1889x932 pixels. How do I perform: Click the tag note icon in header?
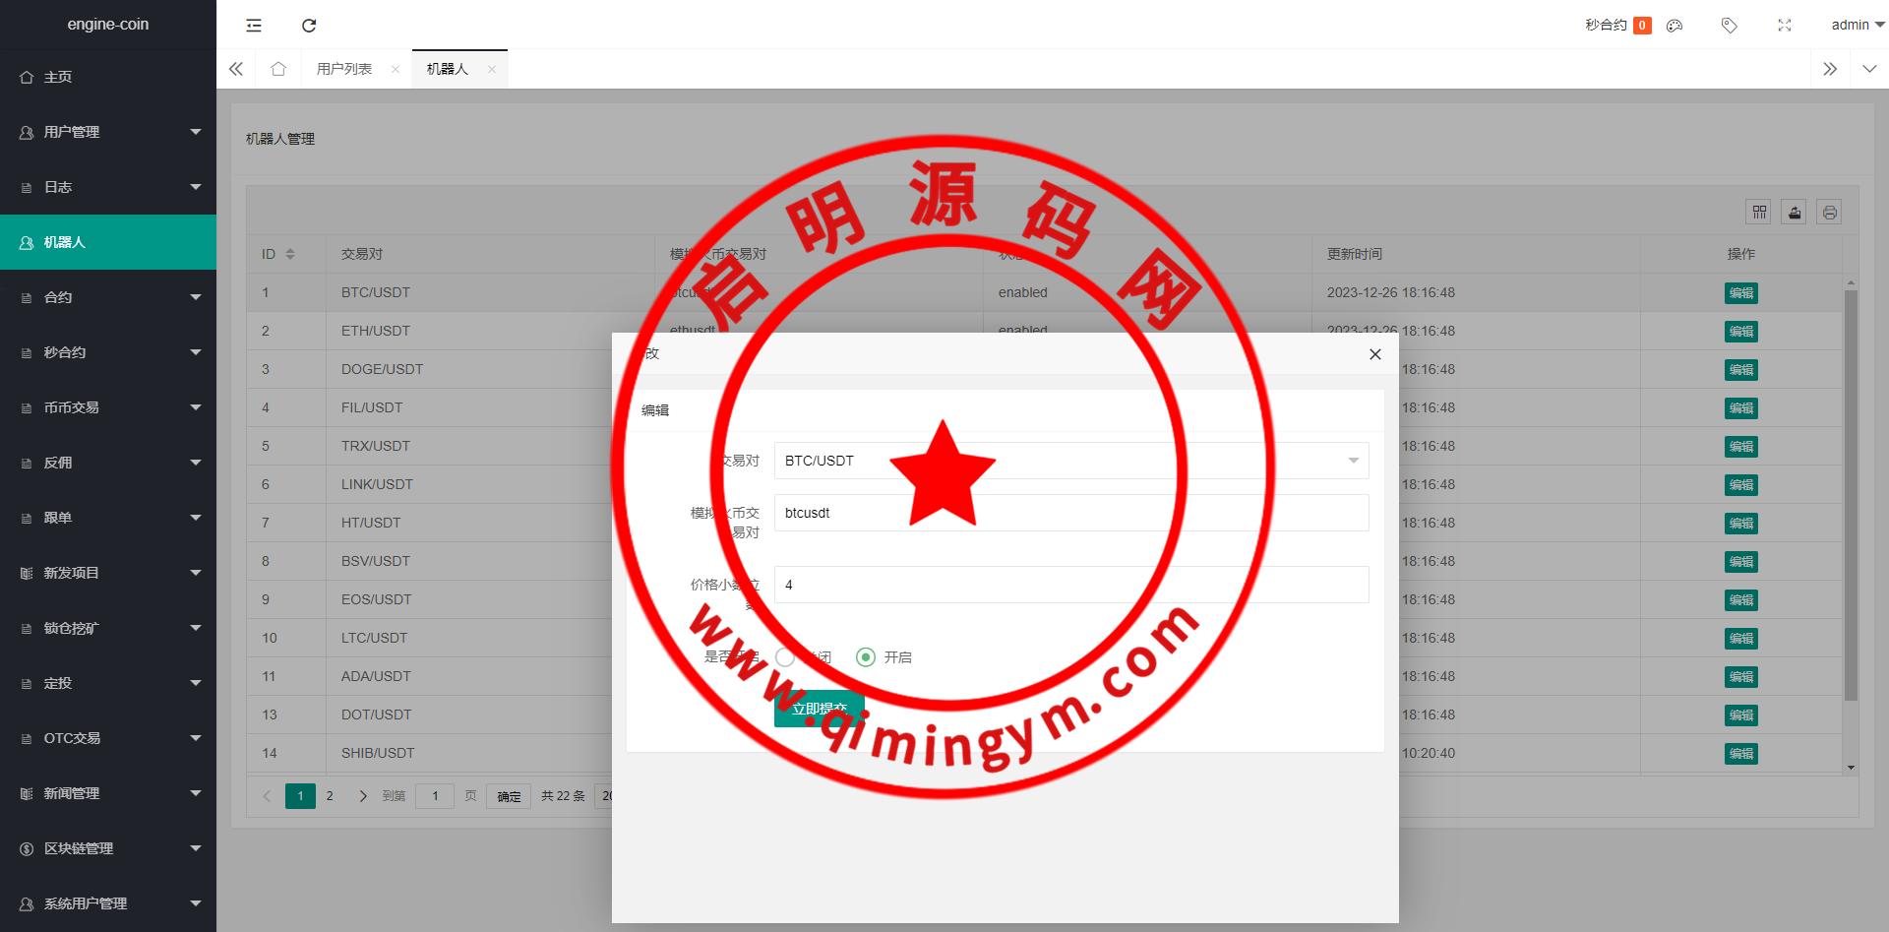click(1729, 26)
